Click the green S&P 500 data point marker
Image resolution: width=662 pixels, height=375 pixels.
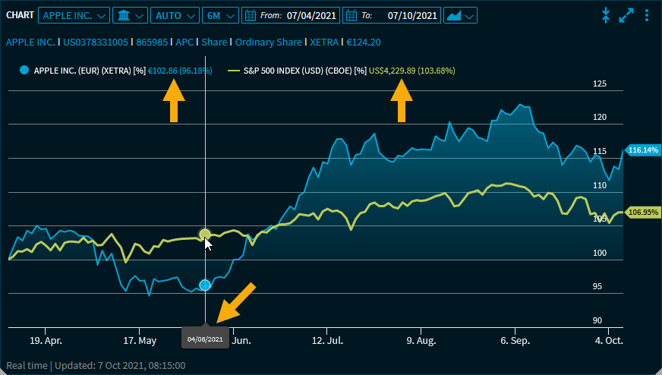pyautogui.click(x=204, y=234)
